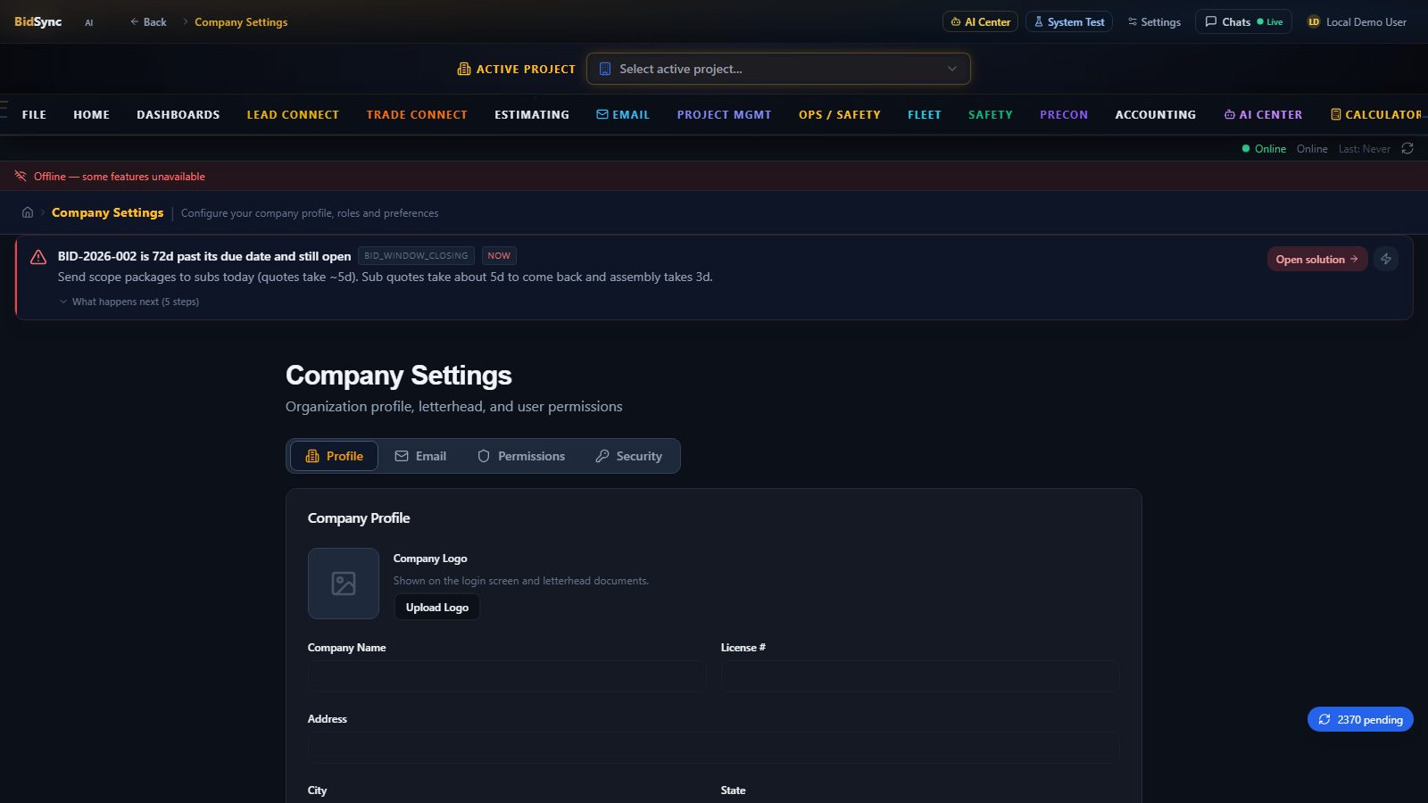1428x803 pixels.
Task: Click Open solution
Action: [1317, 259]
